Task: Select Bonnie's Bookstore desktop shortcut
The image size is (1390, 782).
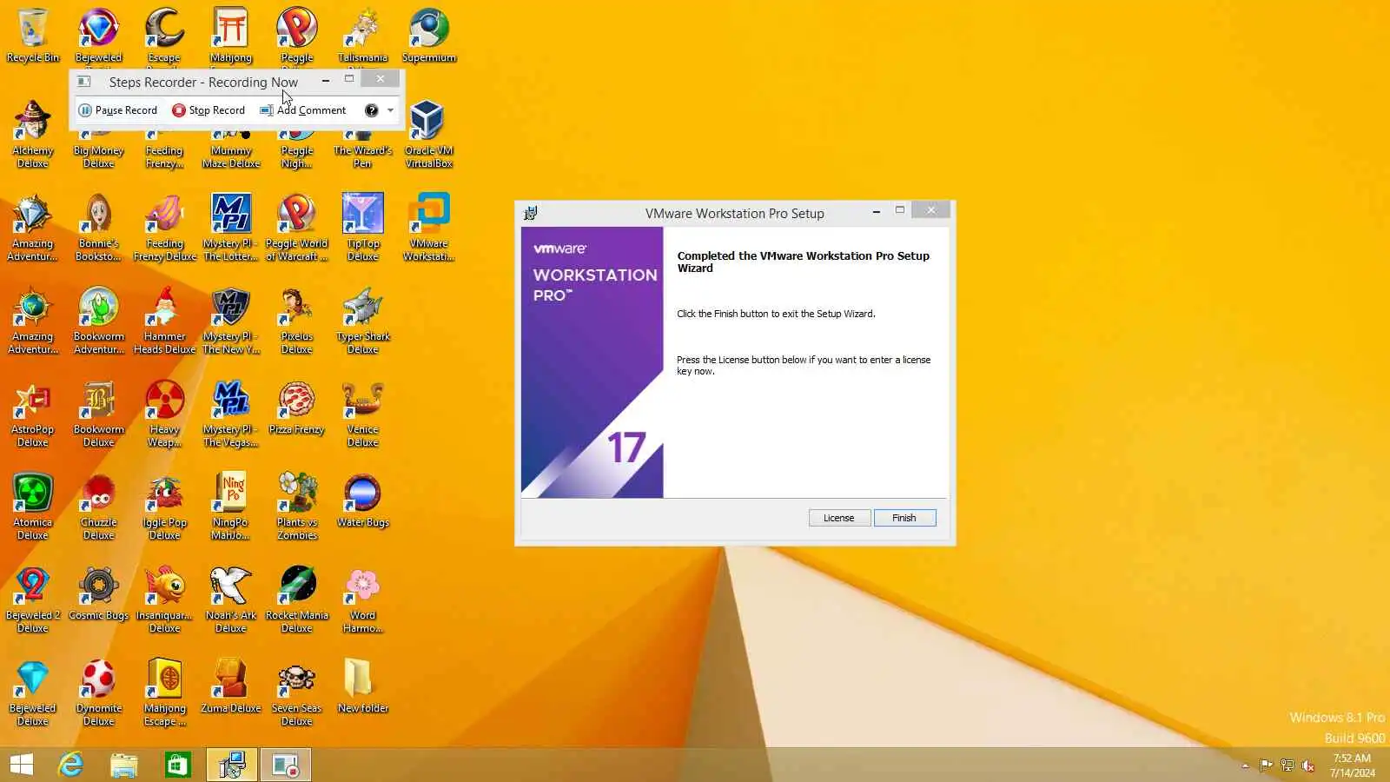Action: (99, 228)
